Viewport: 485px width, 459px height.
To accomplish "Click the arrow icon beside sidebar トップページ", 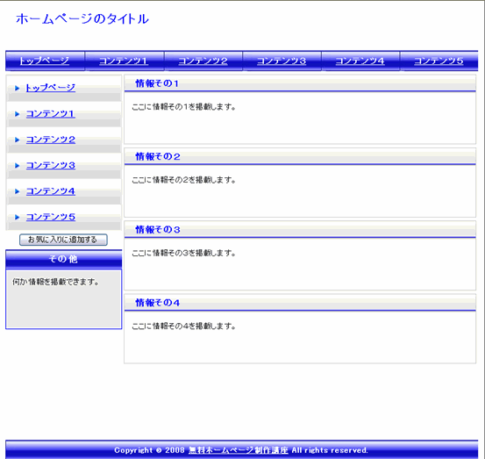I will tap(18, 89).
